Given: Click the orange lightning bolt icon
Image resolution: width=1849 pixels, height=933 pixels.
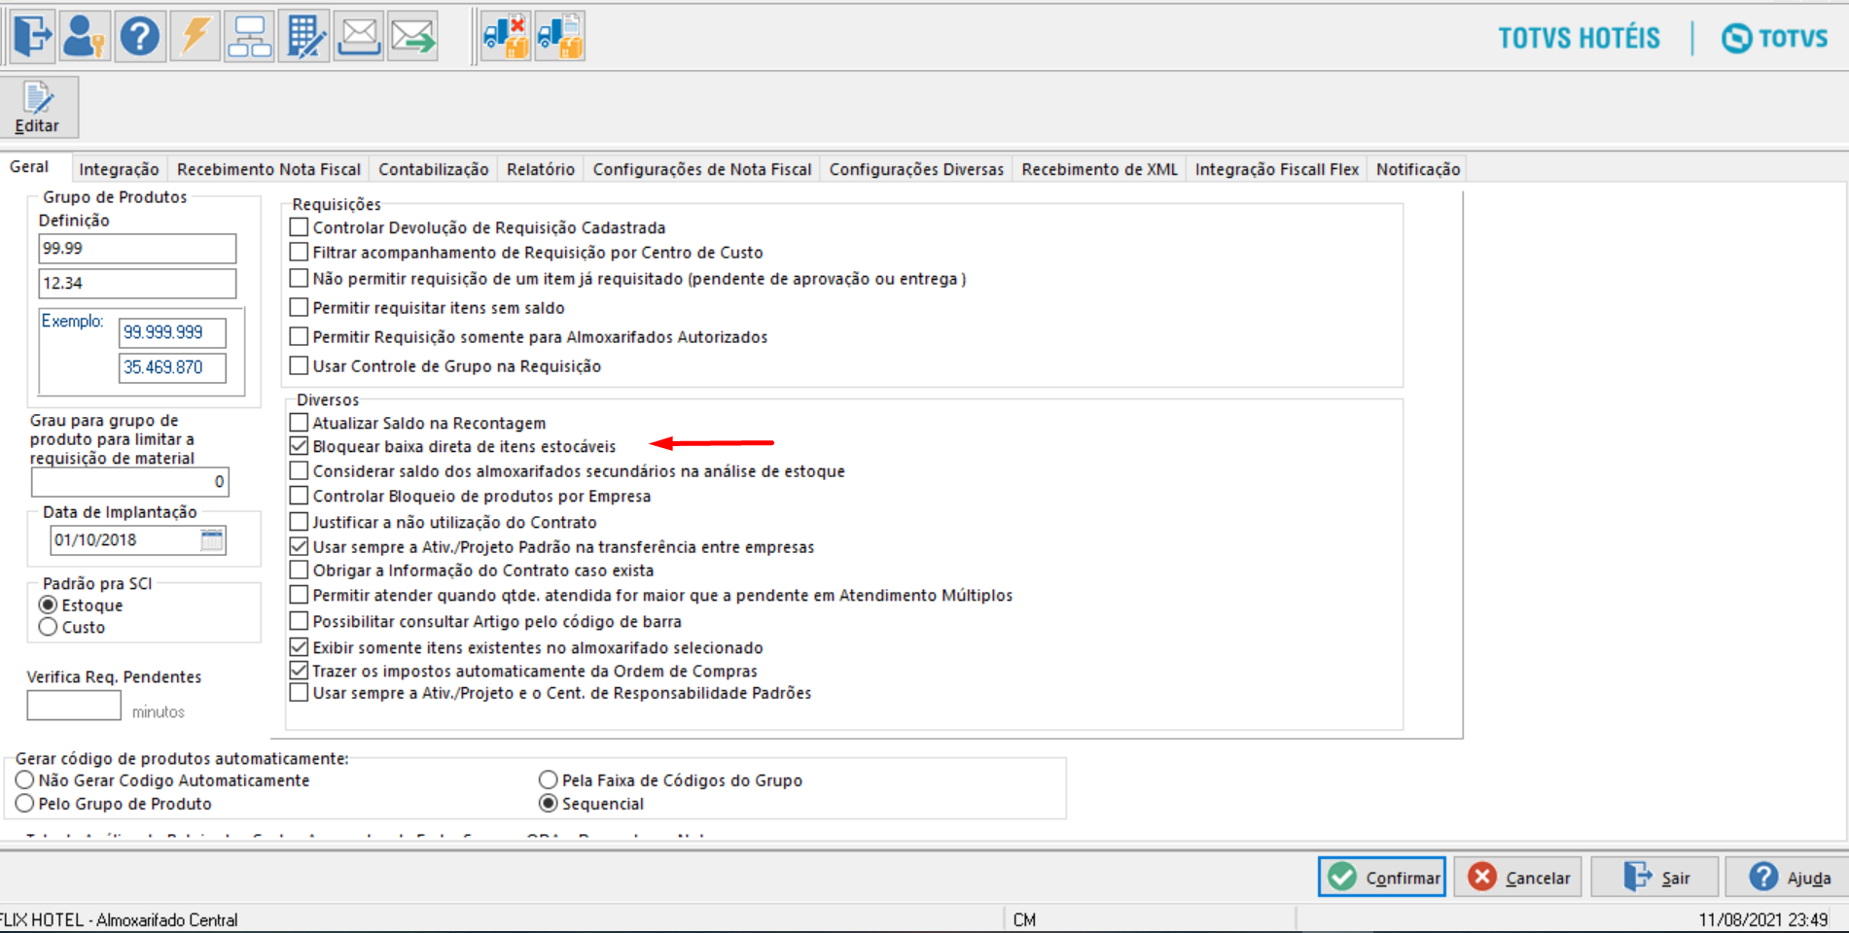Looking at the screenshot, I should click(x=195, y=37).
